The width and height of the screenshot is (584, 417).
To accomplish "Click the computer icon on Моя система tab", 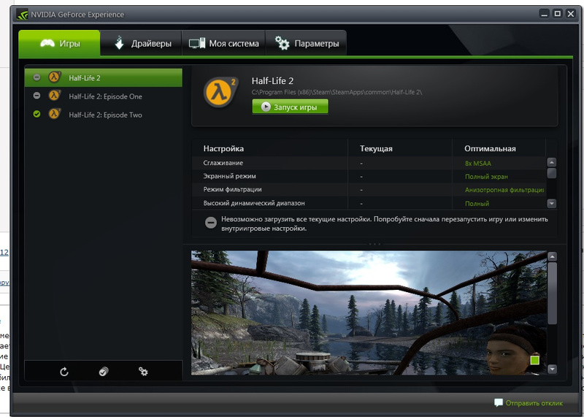I will (x=196, y=43).
